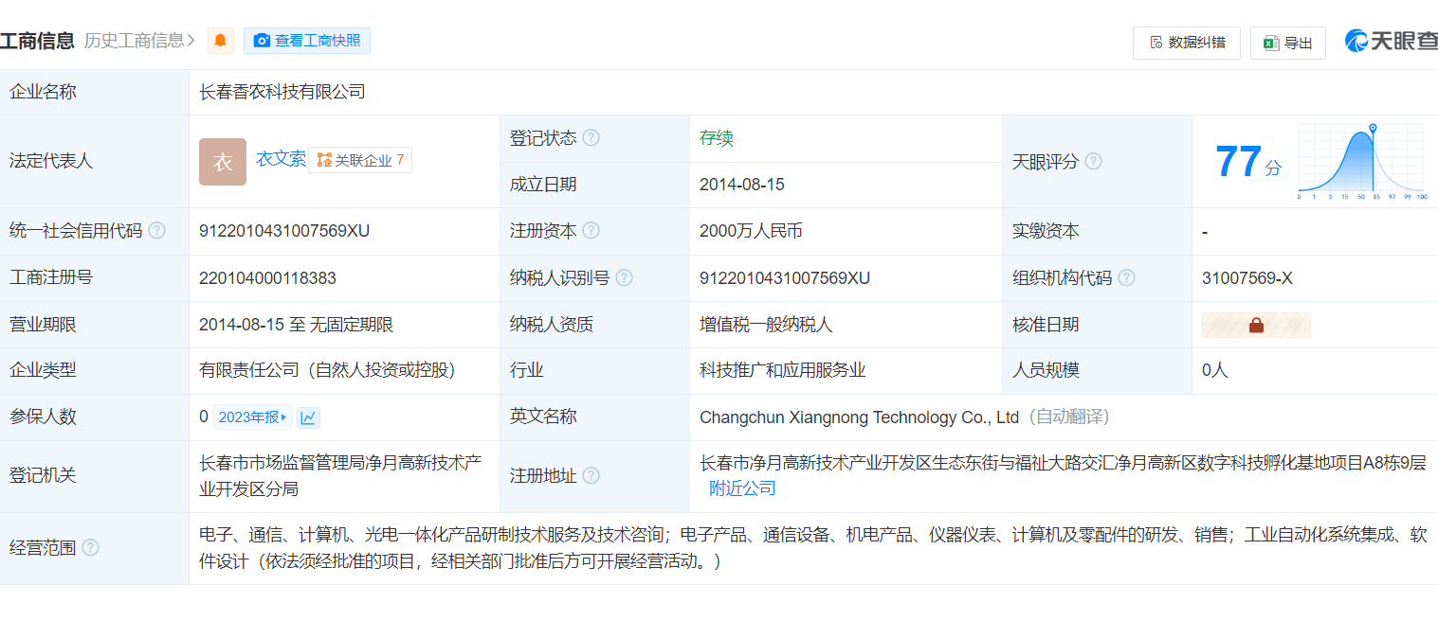Click taxpayer ID value under 纳税人识别号
This screenshot has width=1438, height=621.
tap(785, 278)
